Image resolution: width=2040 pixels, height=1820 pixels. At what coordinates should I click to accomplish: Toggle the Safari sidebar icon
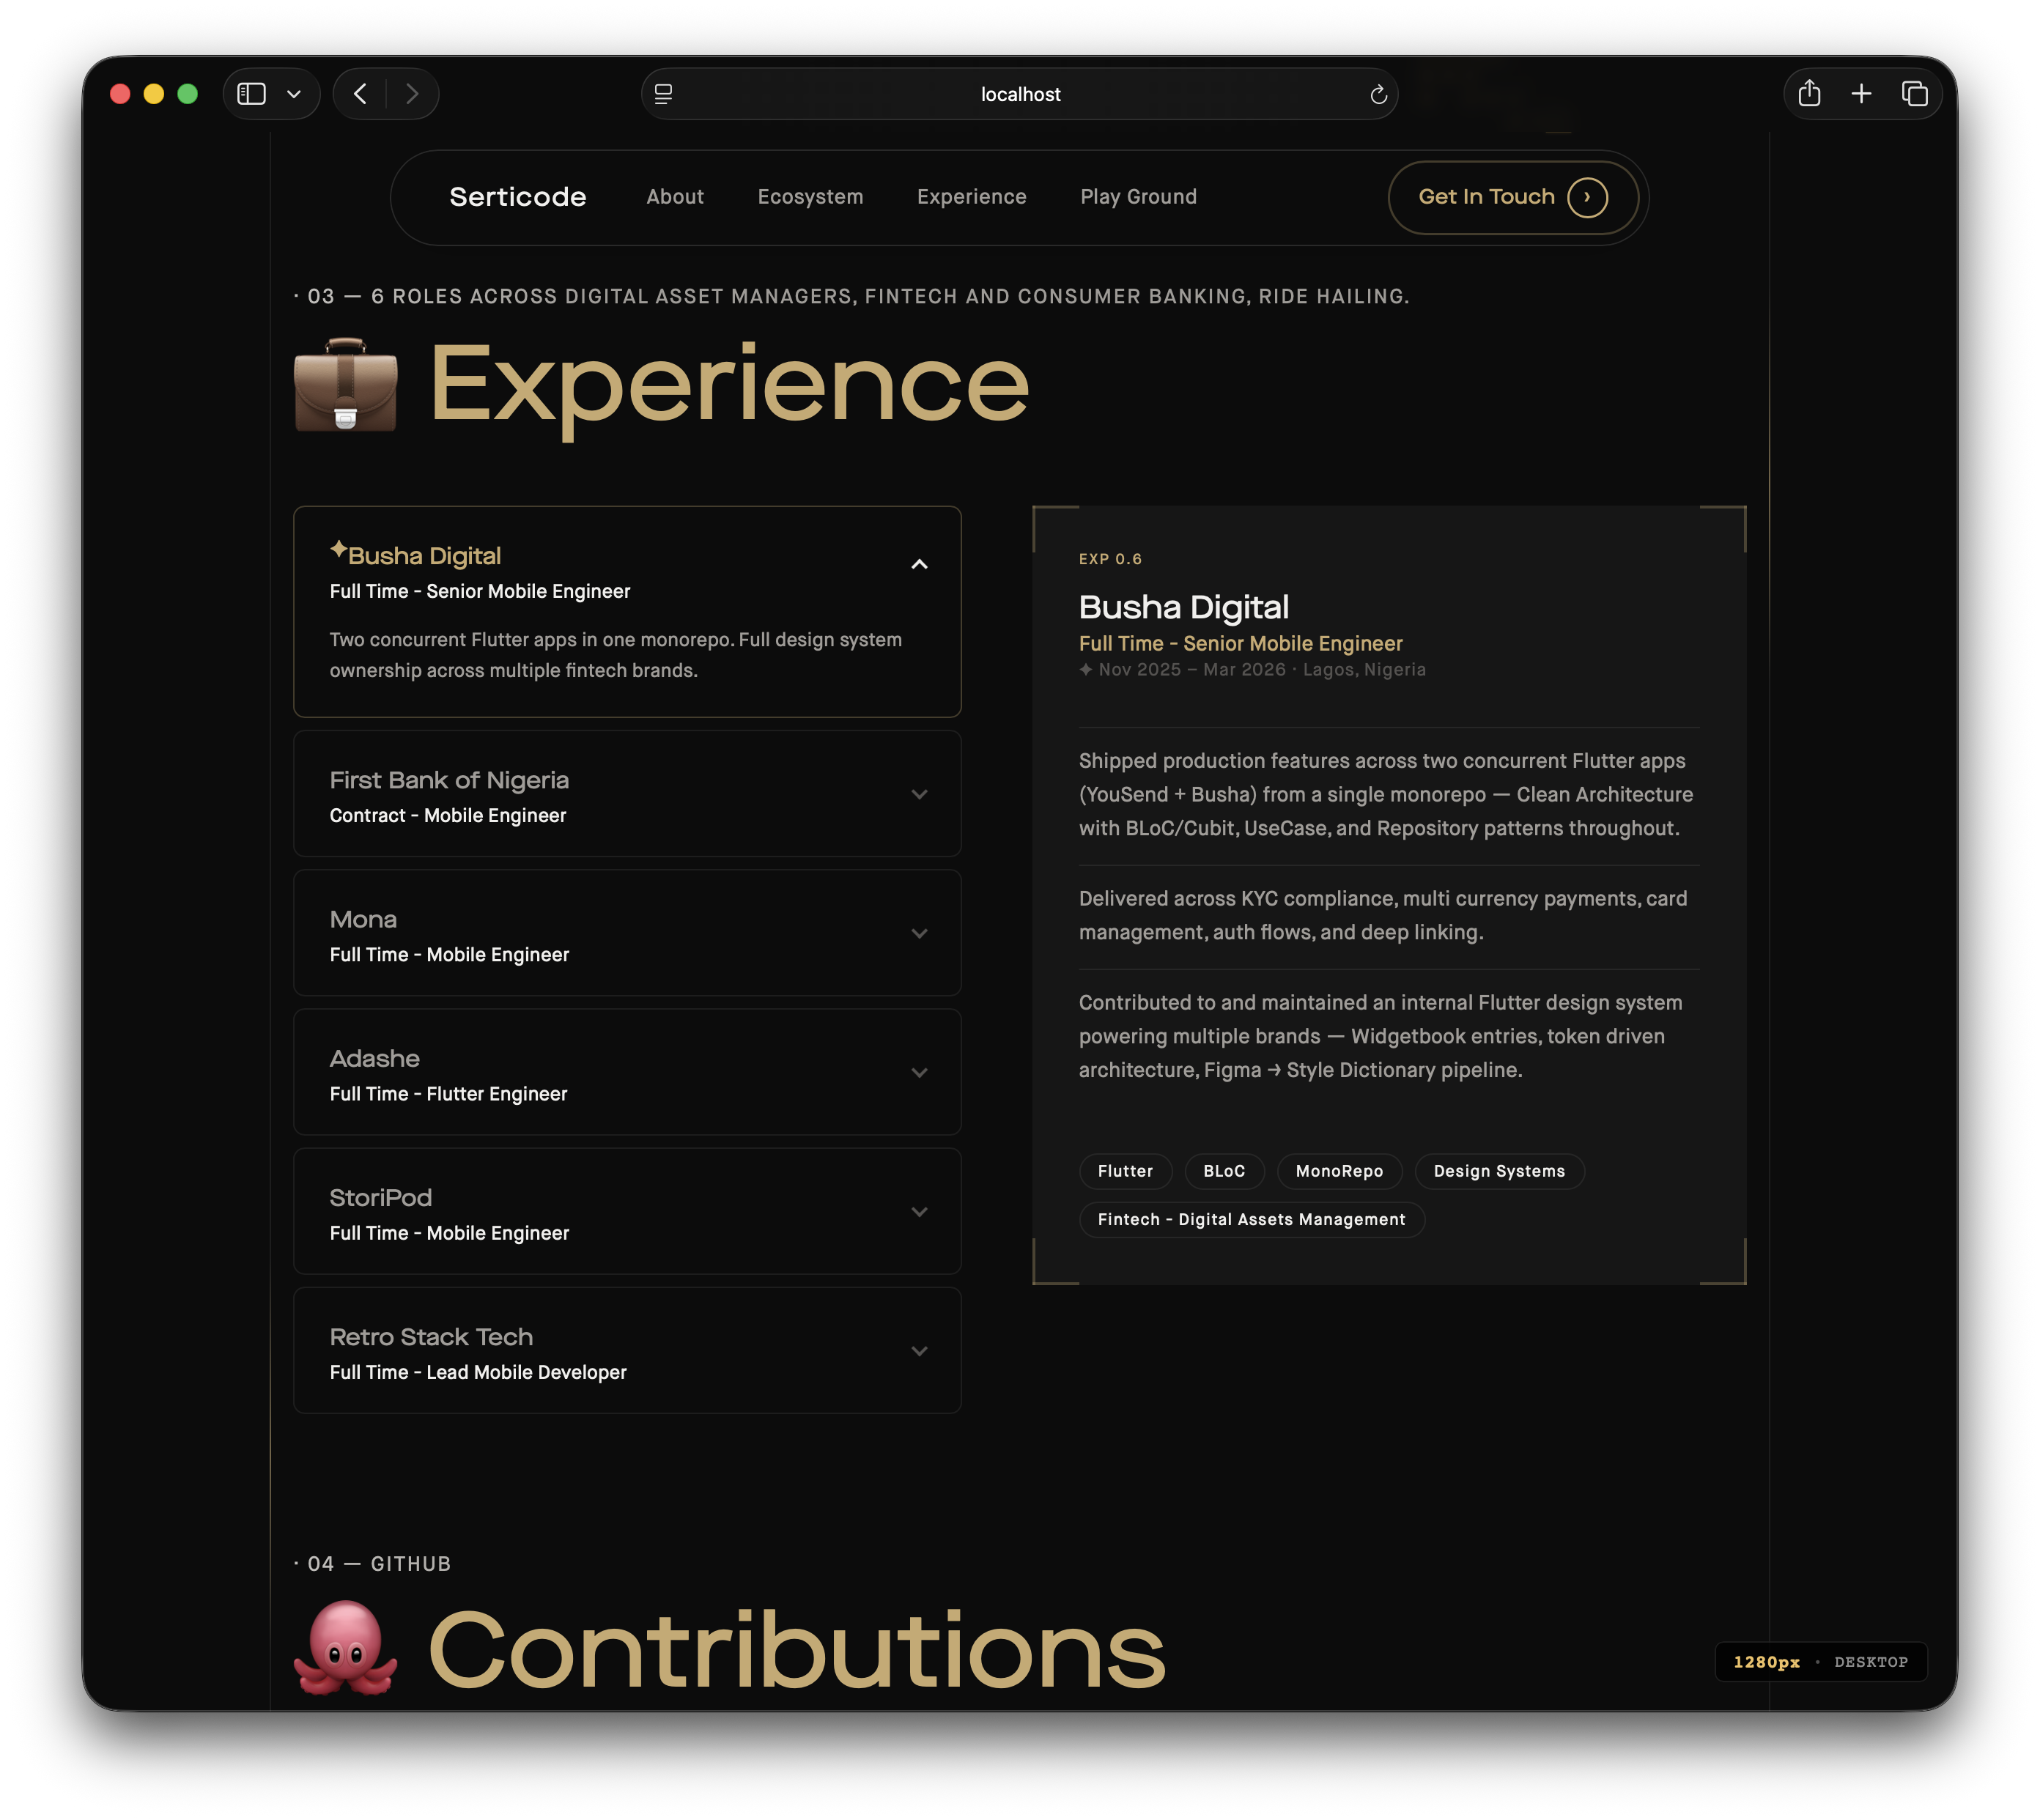pyautogui.click(x=251, y=94)
